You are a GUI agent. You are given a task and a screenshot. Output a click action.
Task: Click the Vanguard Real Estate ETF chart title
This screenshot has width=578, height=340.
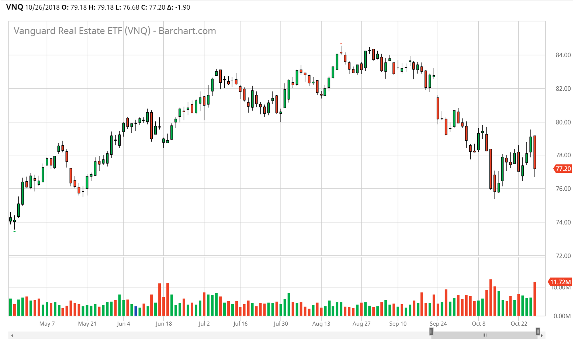click(115, 31)
